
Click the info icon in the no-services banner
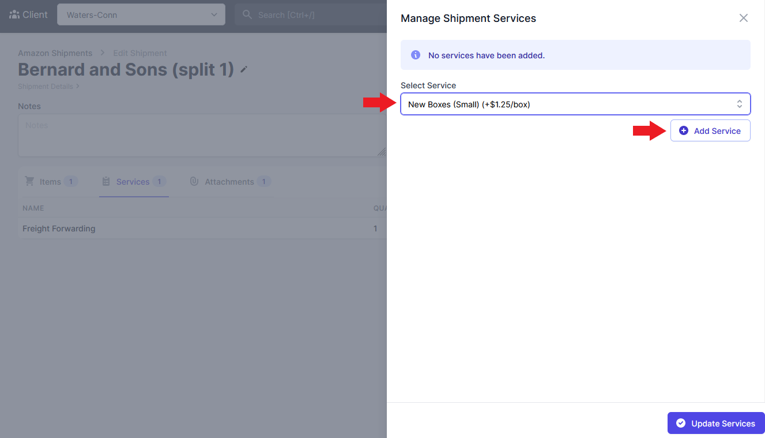415,55
